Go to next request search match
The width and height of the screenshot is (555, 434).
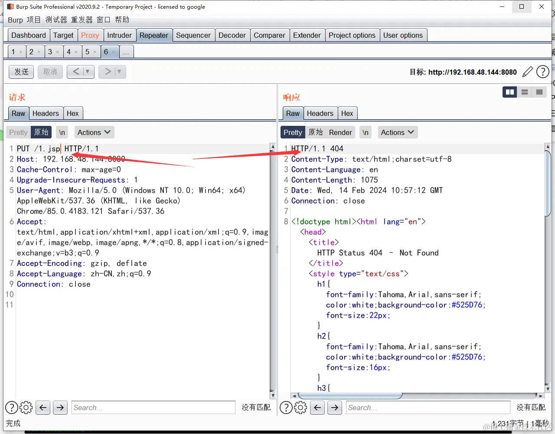coord(60,408)
